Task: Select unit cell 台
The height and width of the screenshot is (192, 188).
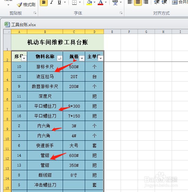Action: tap(94, 76)
